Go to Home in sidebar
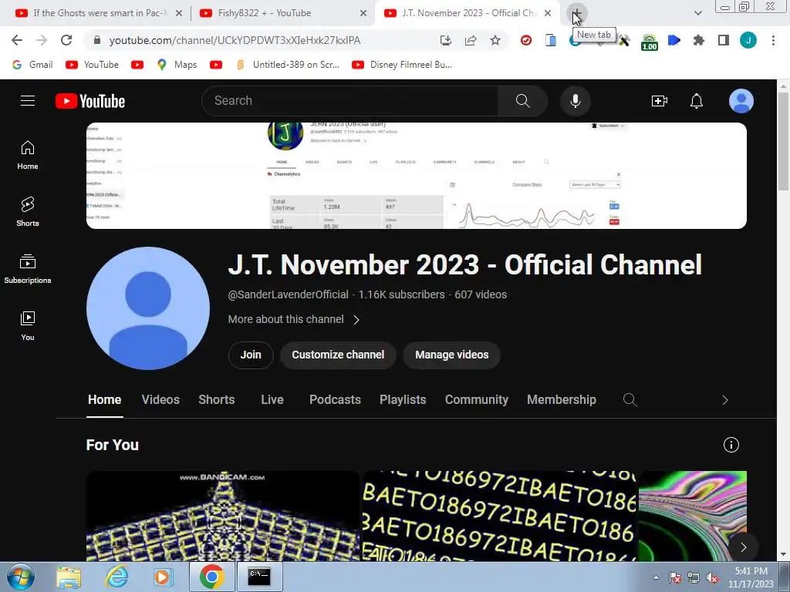This screenshot has width=790, height=592. pos(28,155)
